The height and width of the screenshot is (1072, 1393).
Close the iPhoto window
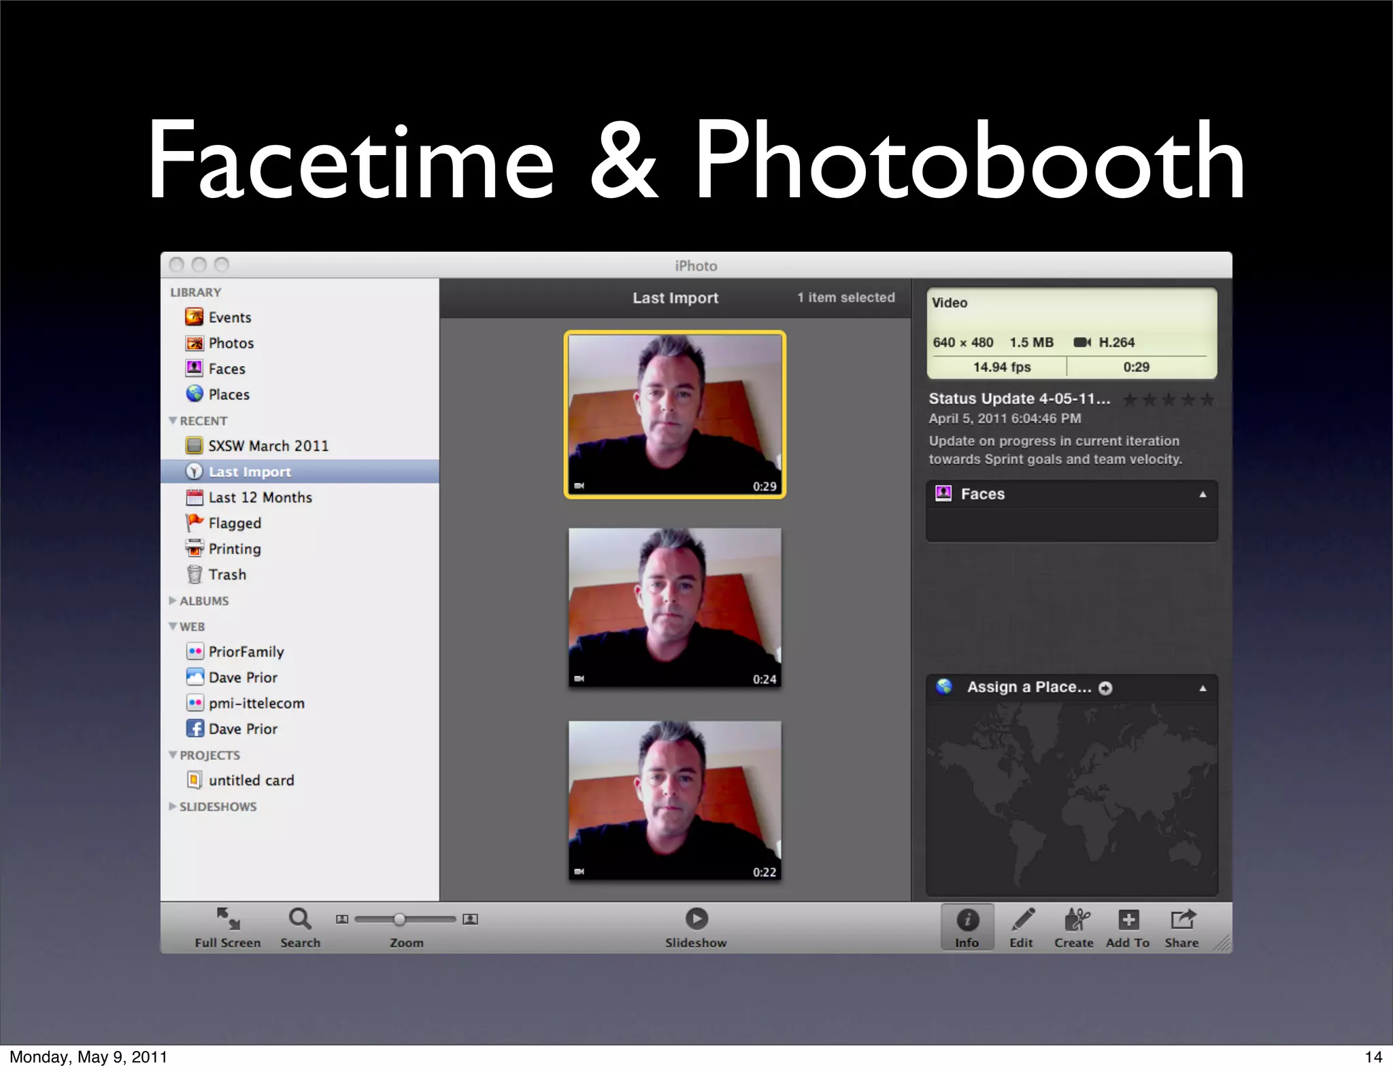[x=176, y=265]
